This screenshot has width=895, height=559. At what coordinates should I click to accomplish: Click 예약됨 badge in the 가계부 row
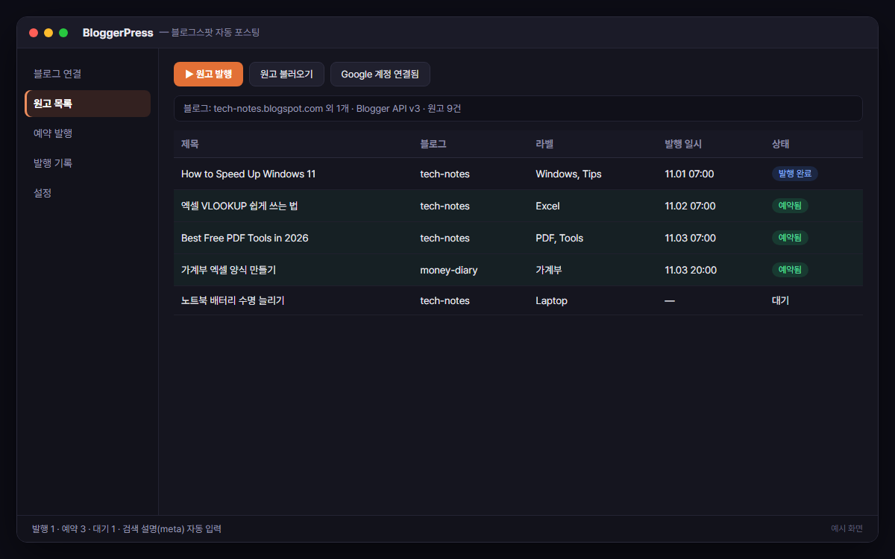point(790,270)
